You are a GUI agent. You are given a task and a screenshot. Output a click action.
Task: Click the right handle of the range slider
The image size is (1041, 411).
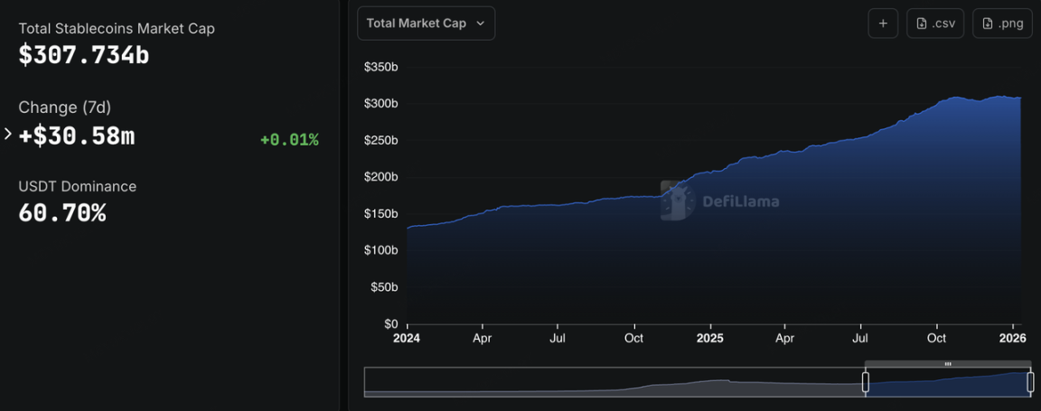[x=1030, y=382]
